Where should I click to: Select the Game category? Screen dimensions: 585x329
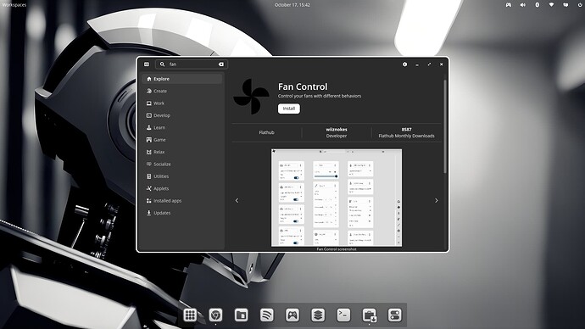[182, 140]
